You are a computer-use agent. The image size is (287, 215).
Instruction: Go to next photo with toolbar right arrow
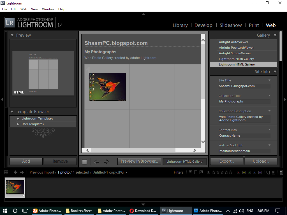click(x=106, y=162)
